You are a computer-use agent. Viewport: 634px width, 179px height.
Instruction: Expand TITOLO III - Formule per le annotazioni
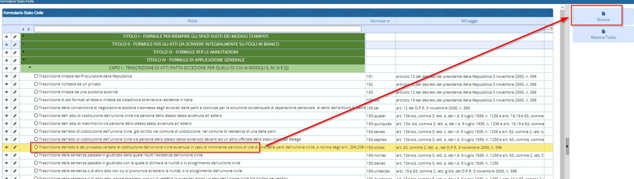23,51
